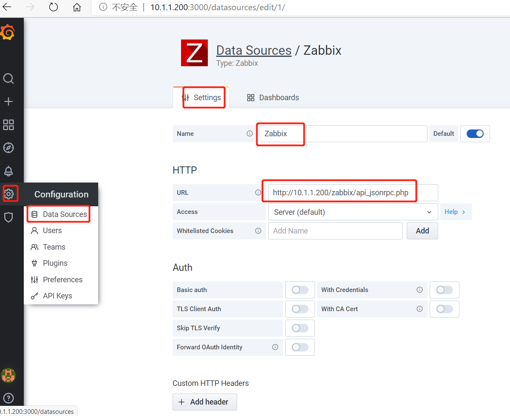Image resolution: width=510 pixels, height=416 pixels.
Task: Click Add button for whitelisted cookies
Action: 422,231
